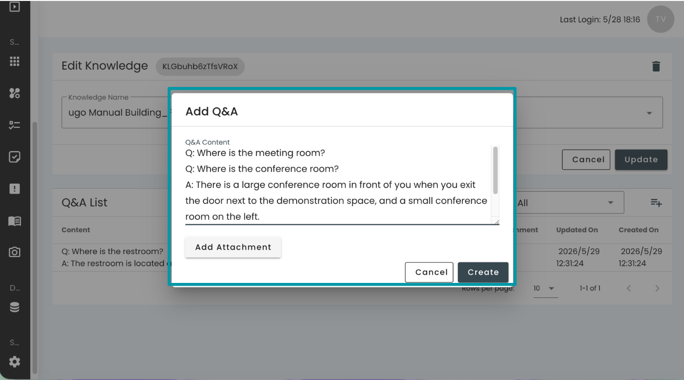Open the grid apps icon in sidebar

tap(15, 61)
